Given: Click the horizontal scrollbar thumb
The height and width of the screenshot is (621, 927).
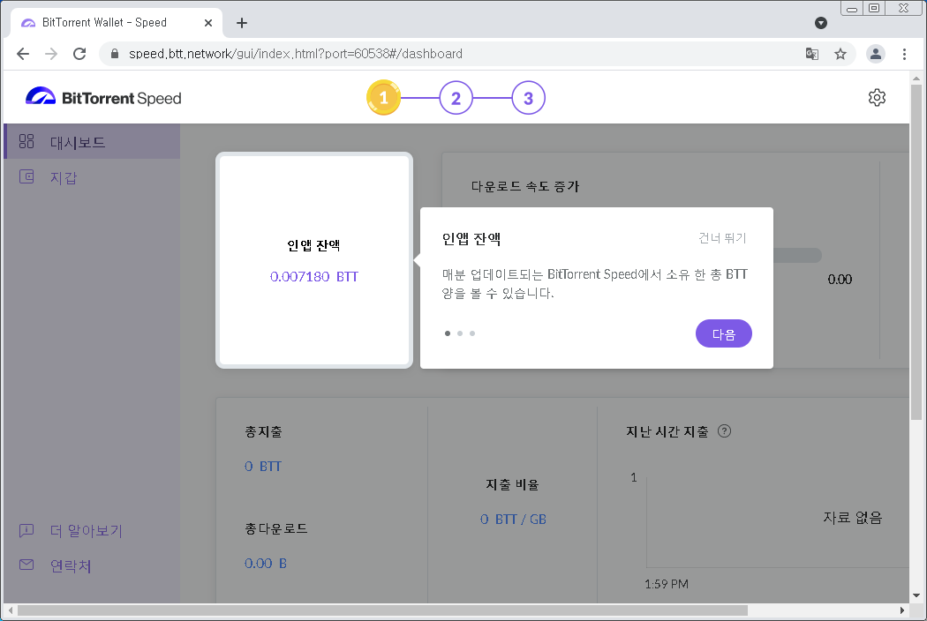Looking at the screenshot, I should coord(382,610).
